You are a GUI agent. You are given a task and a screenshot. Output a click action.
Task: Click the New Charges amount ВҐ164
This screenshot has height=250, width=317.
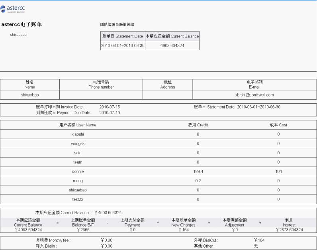tap(183, 230)
